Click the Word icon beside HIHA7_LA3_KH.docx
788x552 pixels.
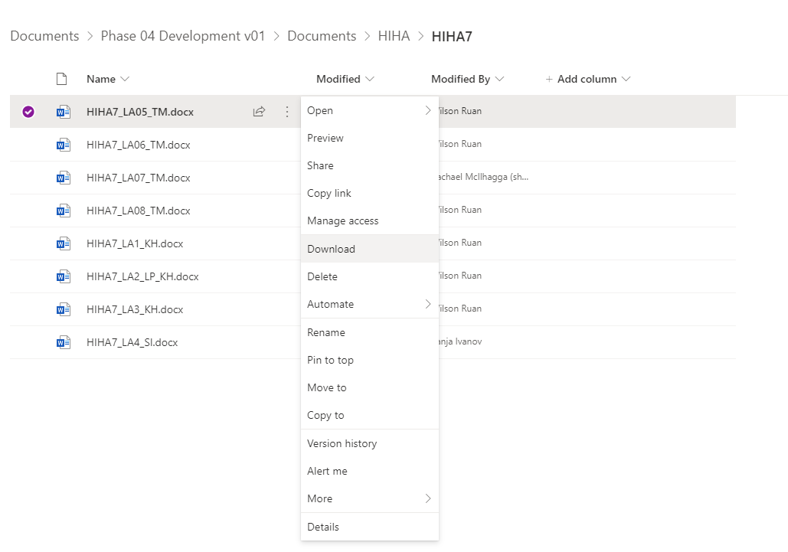click(x=64, y=309)
